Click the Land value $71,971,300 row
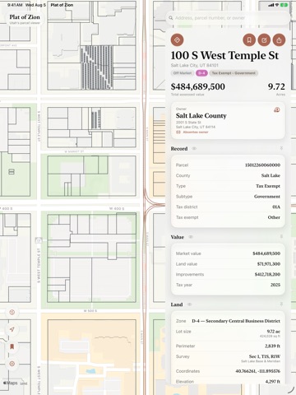Screen dimensions: 296x395 click(x=228, y=264)
